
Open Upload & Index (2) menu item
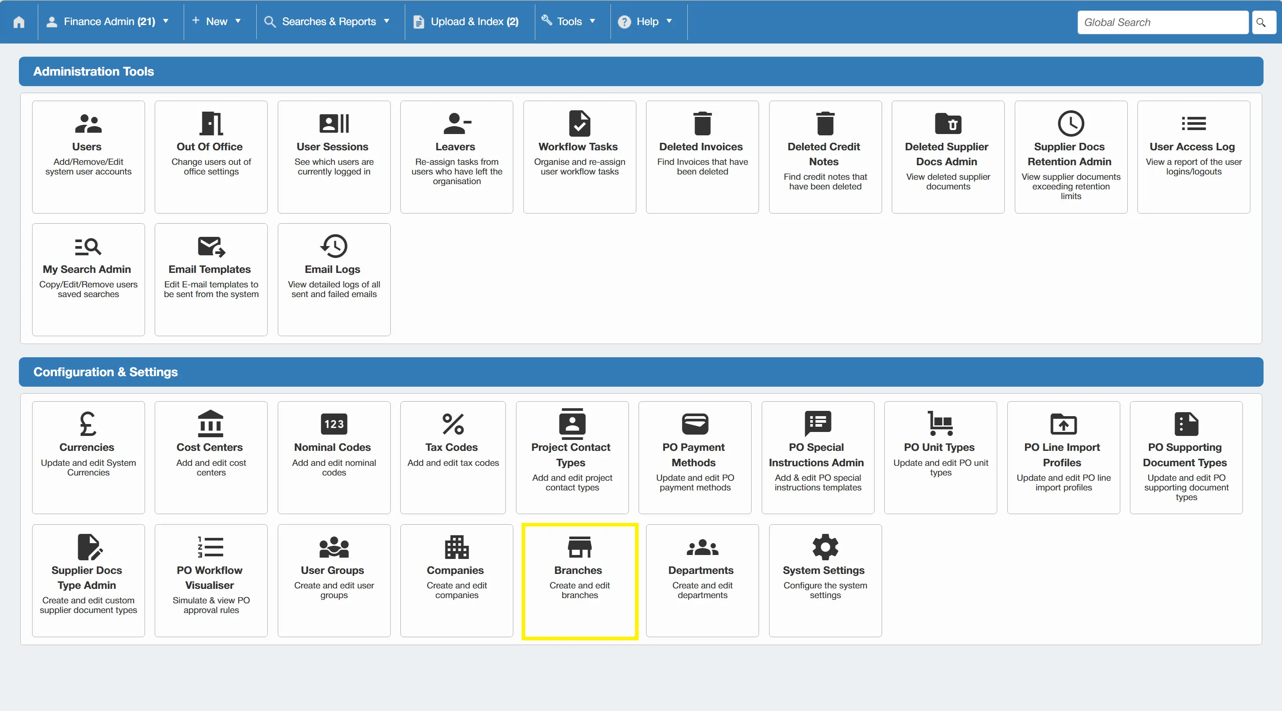(466, 22)
